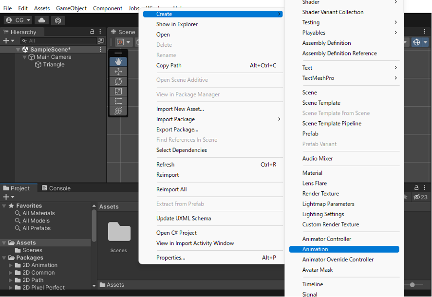Open the File menu
The height and width of the screenshot is (297, 432).
point(7,8)
